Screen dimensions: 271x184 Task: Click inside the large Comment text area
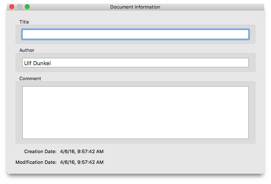click(x=135, y=112)
